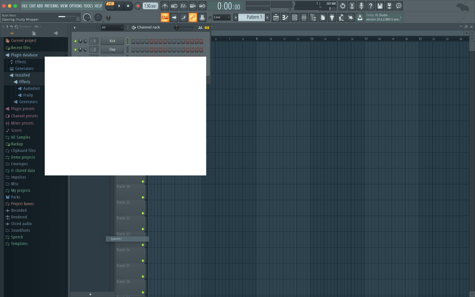Click the Kick channel button
Viewport: 475px width, 297px height.
click(x=112, y=41)
